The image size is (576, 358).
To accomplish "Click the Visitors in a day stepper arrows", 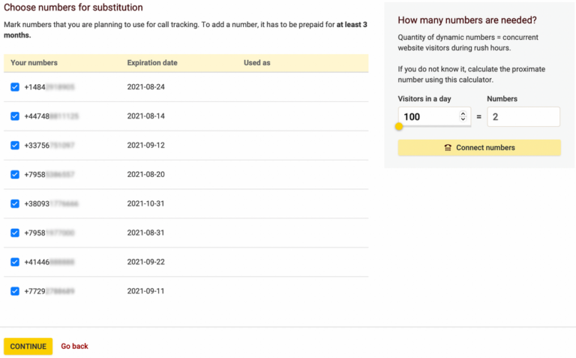I will click(463, 116).
